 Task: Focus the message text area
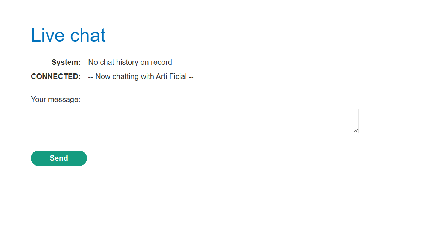194,121
